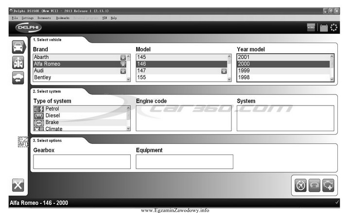Click the Equipment field
This screenshot has height=213, width=350.
(x=184, y=162)
